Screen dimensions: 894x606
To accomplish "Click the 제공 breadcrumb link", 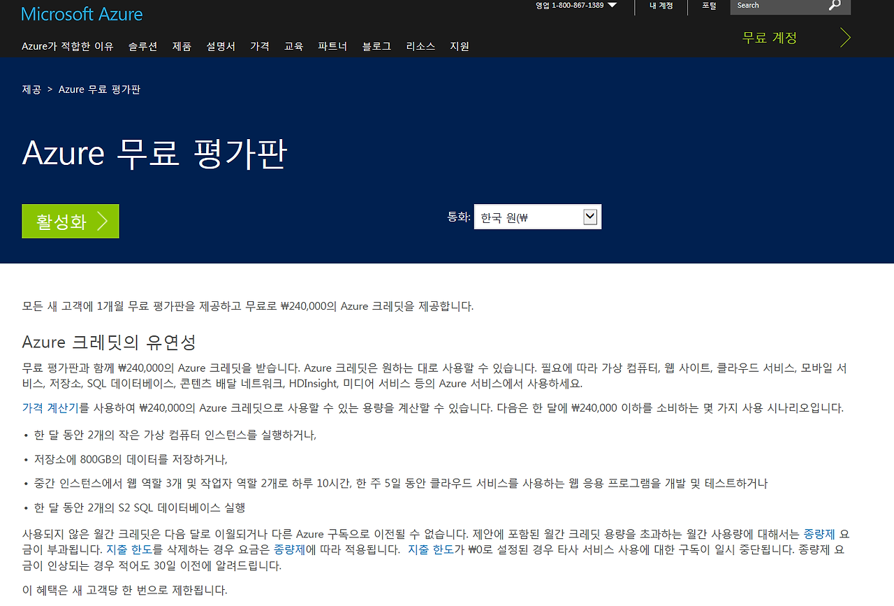I will click(31, 89).
